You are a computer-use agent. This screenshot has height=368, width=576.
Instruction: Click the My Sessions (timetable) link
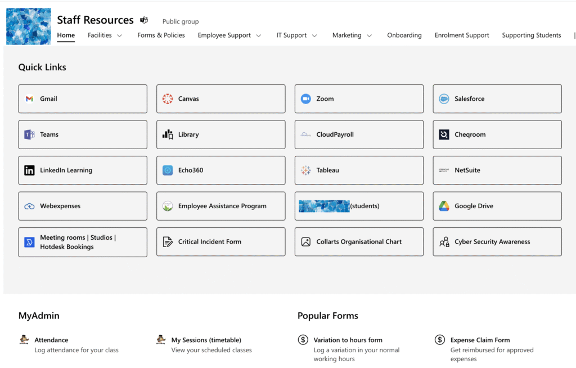tap(206, 340)
